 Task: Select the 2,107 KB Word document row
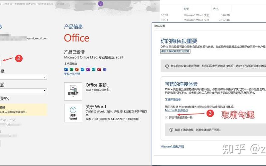click(x=195, y=20)
